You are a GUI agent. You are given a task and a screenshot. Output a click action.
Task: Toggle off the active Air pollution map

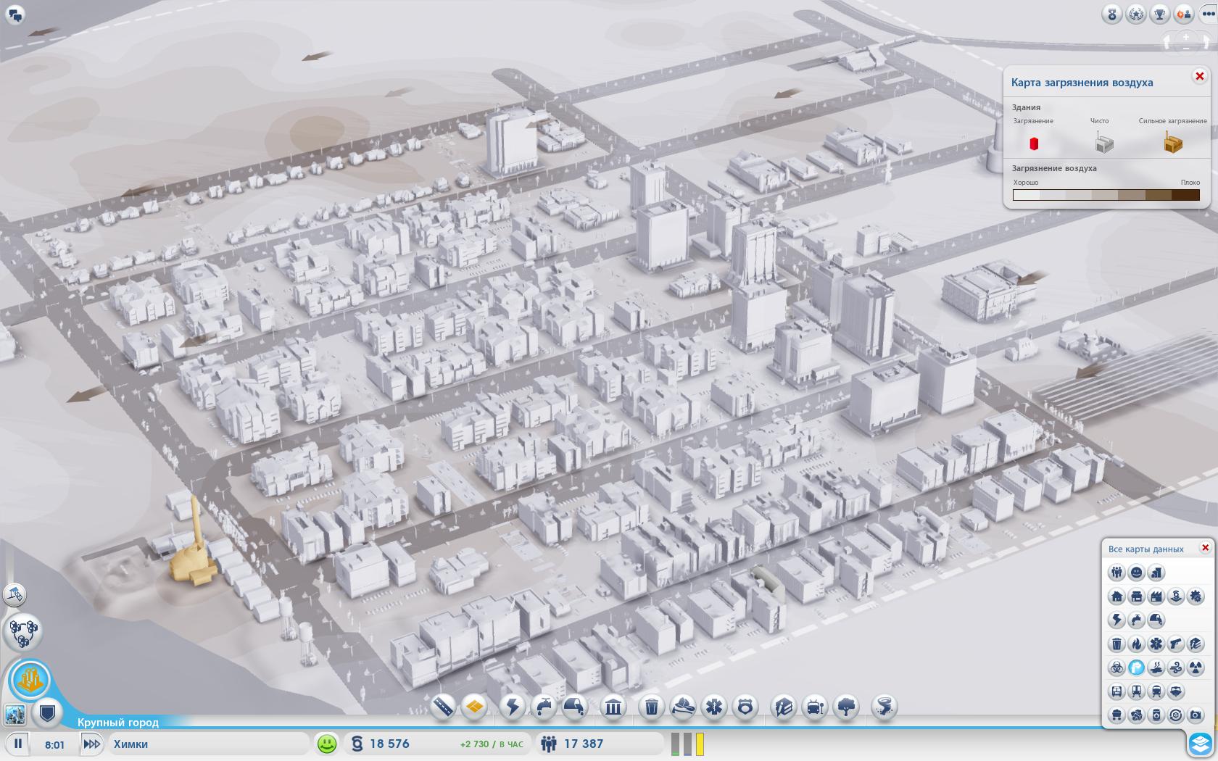click(1136, 668)
